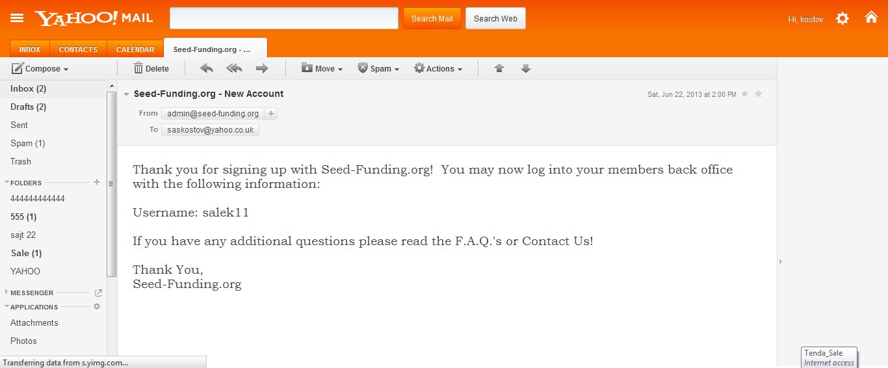Click the Reply All double-arrow icon

point(234,68)
